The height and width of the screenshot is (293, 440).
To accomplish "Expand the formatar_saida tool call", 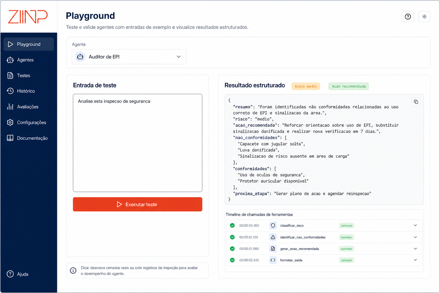I will (415, 260).
